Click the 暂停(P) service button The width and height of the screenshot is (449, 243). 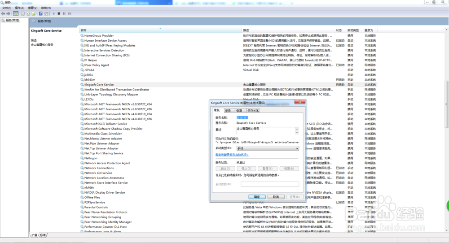coord(268,169)
